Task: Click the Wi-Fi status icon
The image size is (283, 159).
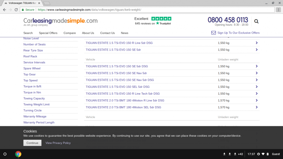Action: [263, 154]
